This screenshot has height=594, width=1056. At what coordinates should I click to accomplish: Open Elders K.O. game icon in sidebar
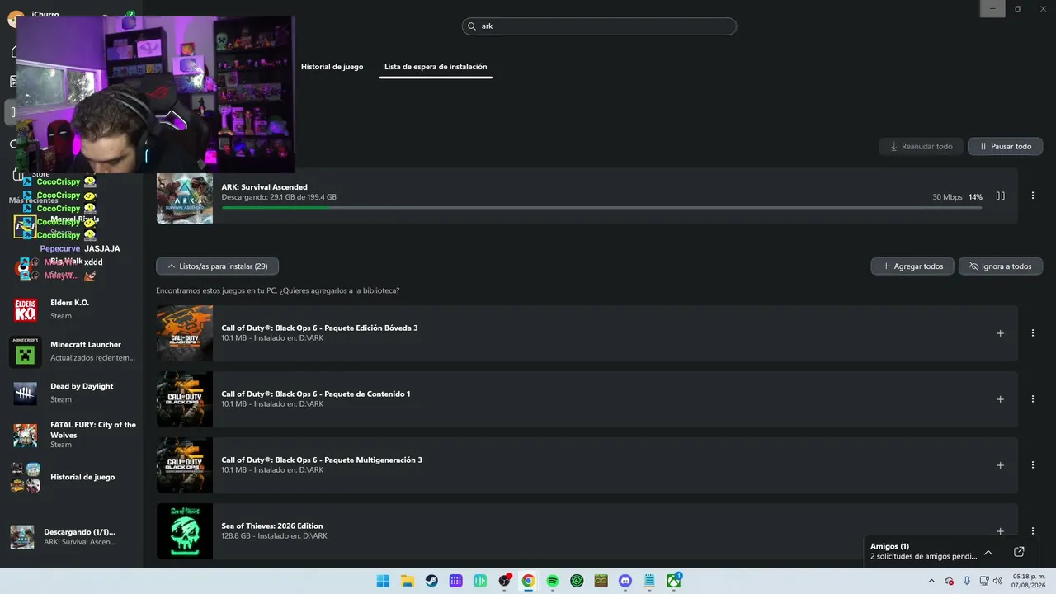tap(26, 309)
